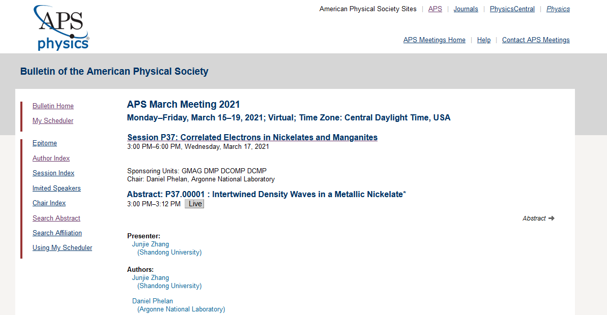The height and width of the screenshot is (315, 607).
Task: Open the Author Index
Action: click(51, 159)
